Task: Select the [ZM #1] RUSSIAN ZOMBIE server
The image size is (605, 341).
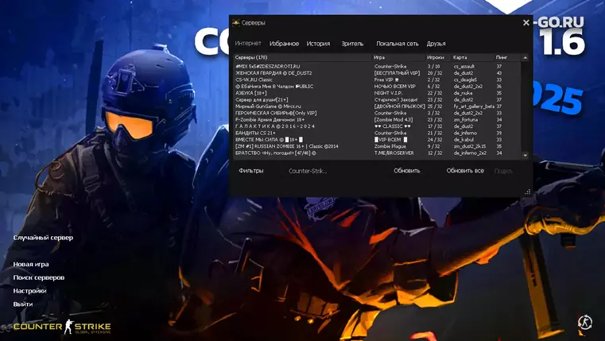Action: point(377,146)
